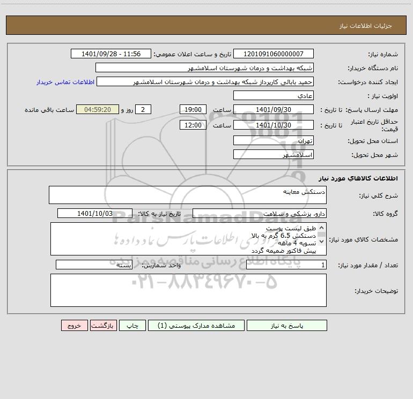Click the مهلت ارسال پاسخ label
The height and width of the screenshot is (399, 413).
point(372,110)
